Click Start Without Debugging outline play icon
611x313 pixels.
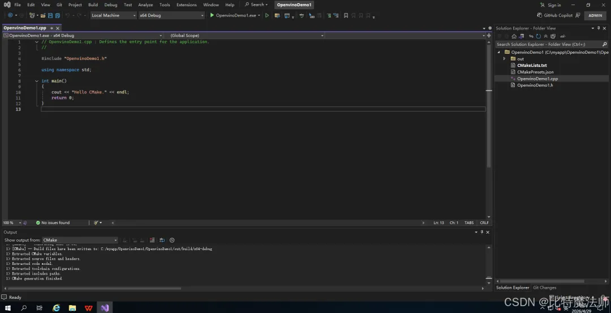[x=267, y=16]
